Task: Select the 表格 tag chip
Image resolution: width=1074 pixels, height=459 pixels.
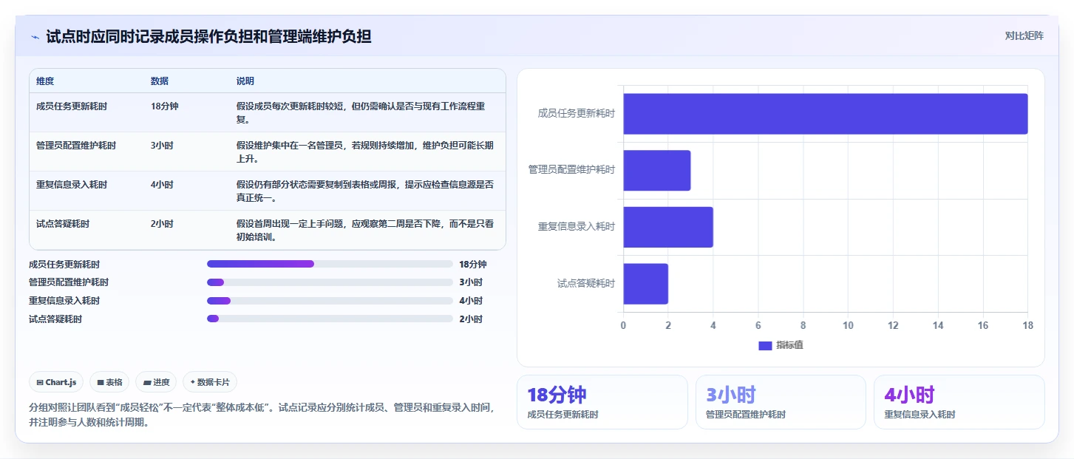Action: (x=109, y=382)
